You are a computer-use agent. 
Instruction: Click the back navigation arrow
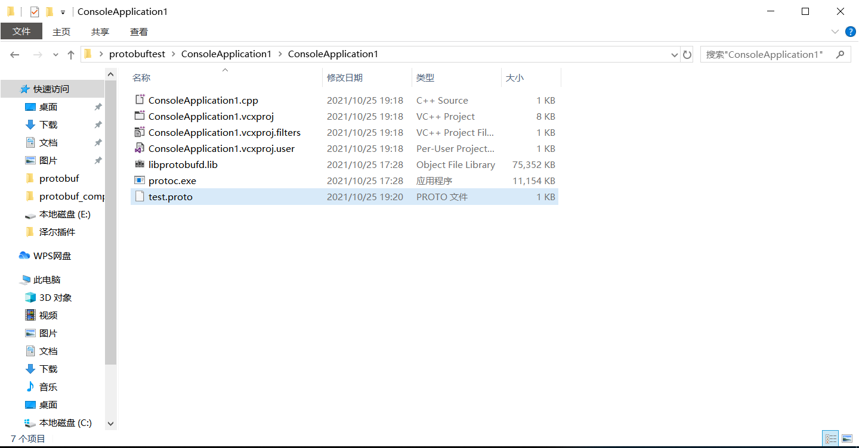(14, 54)
